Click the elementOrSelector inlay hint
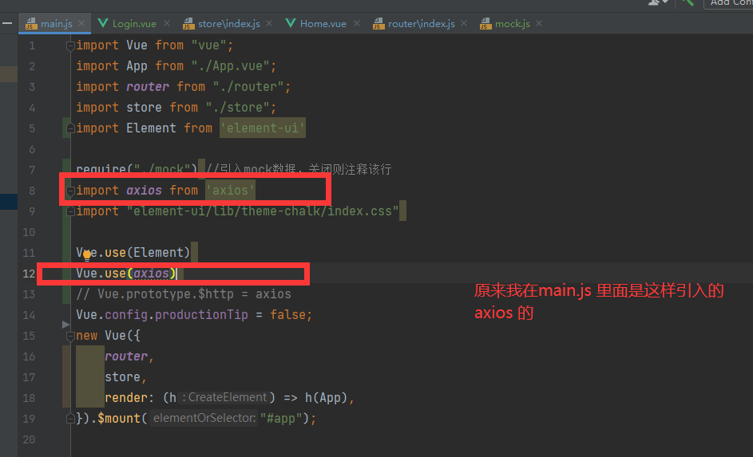 click(204, 418)
